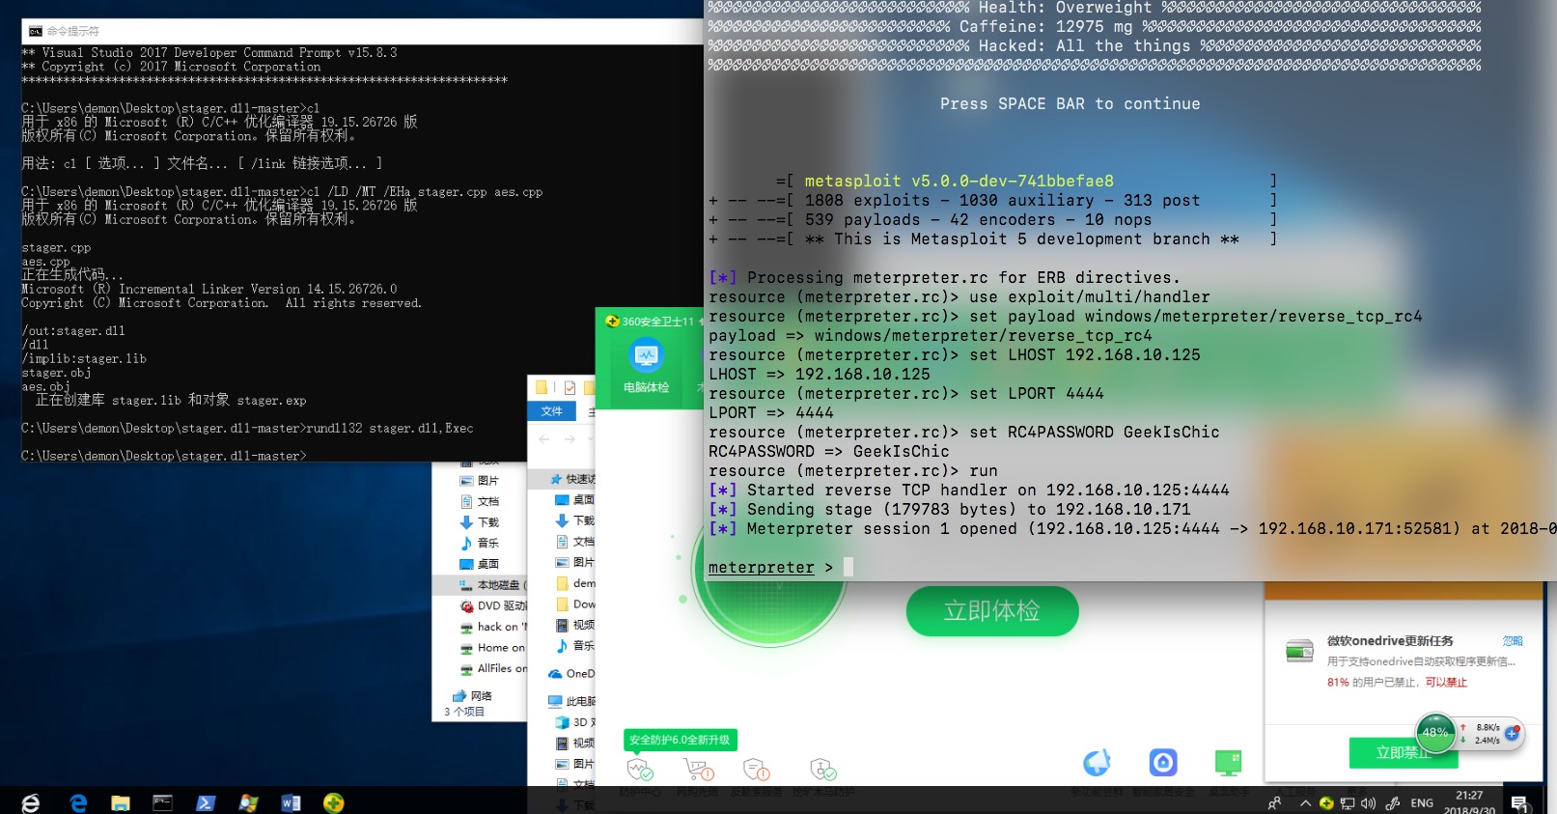Click the 立即禁止 button in the popup
The image size is (1557, 814).
[x=1403, y=752]
